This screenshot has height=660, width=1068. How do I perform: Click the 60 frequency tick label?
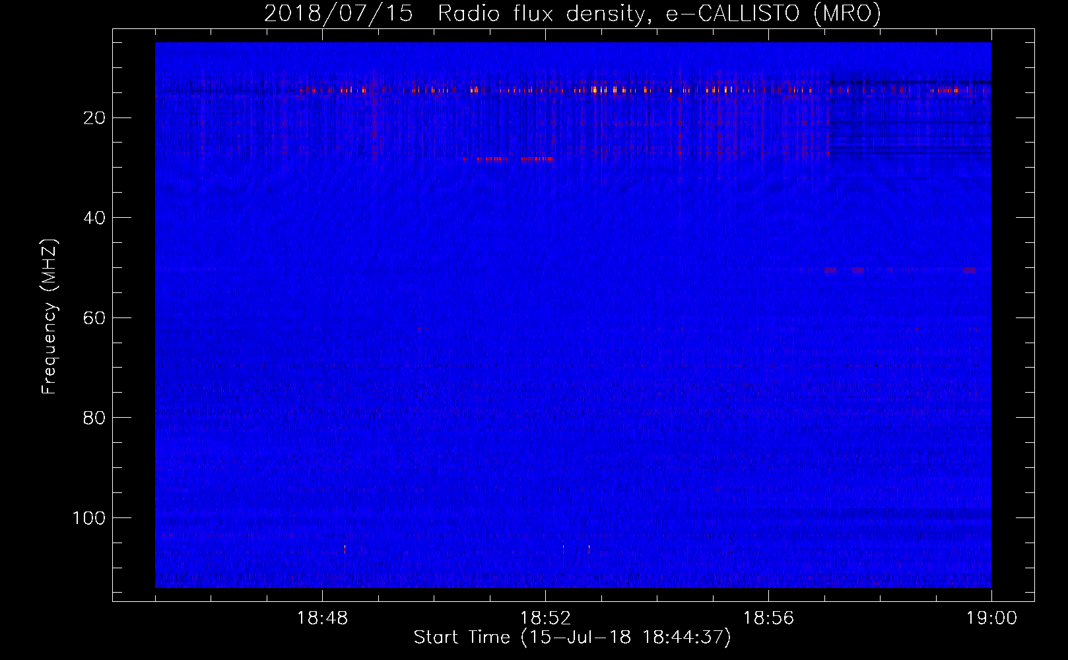pyautogui.click(x=94, y=318)
